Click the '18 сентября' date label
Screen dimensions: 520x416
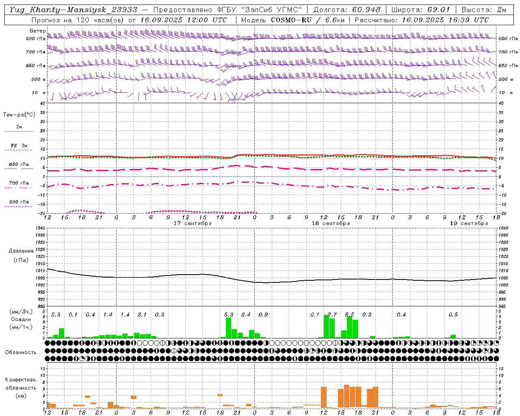[x=331, y=223]
